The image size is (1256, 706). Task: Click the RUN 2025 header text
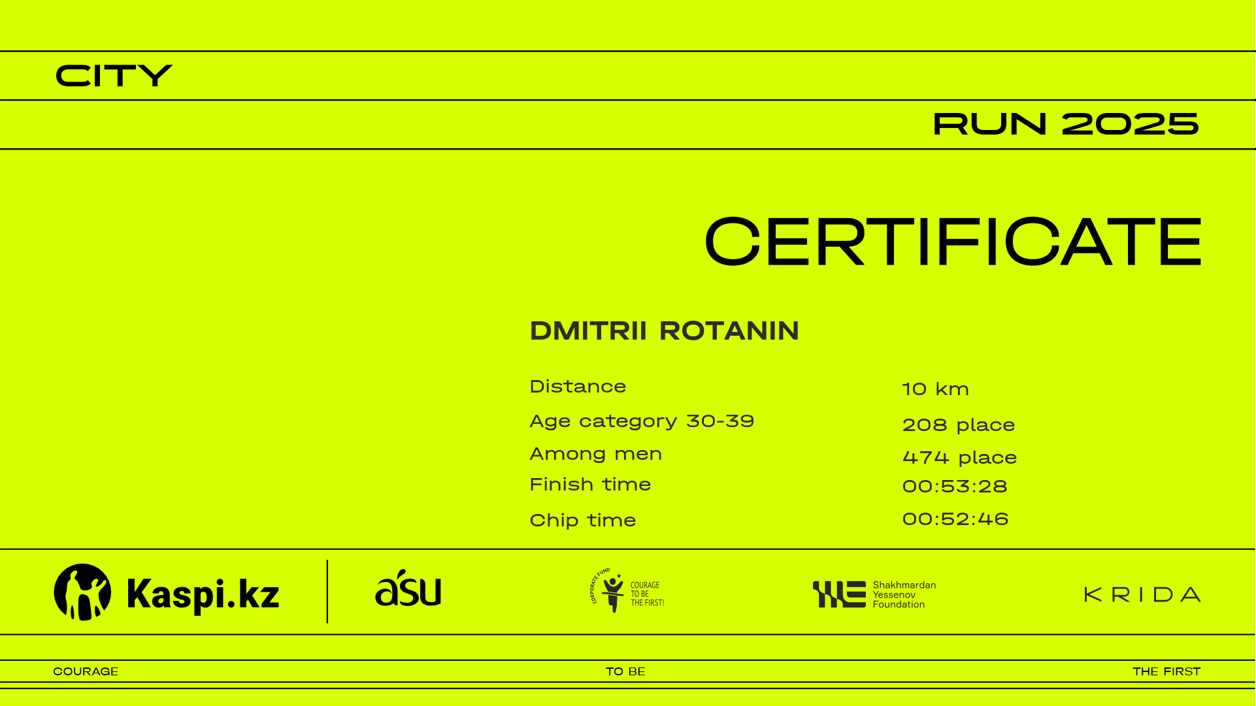1065,124
